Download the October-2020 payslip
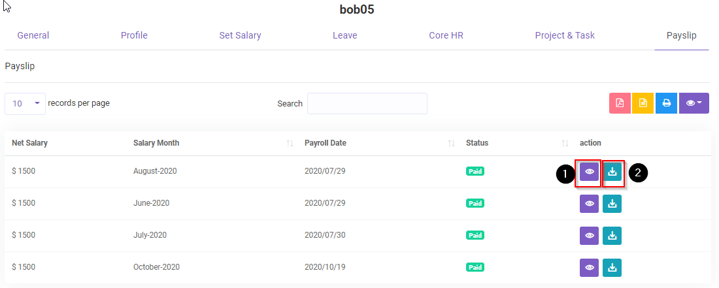 coord(612,268)
